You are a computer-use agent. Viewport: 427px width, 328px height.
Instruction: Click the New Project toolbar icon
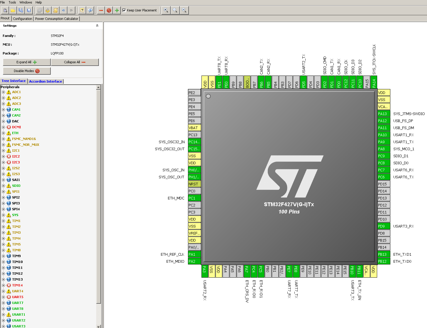click(x=5, y=10)
